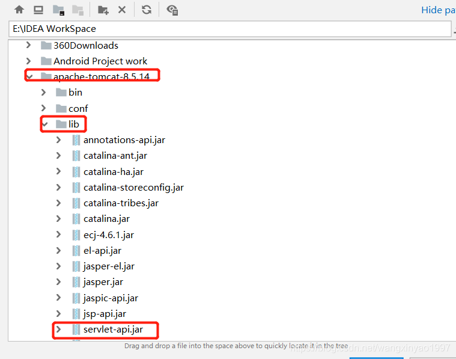
Task: Create a New Folder icon
Action: point(103,10)
